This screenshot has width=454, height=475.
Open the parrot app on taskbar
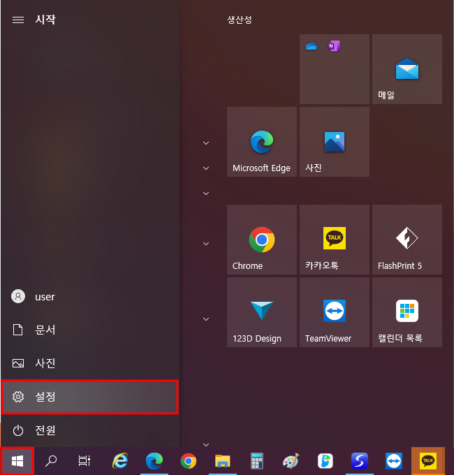click(x=325, y=461)
